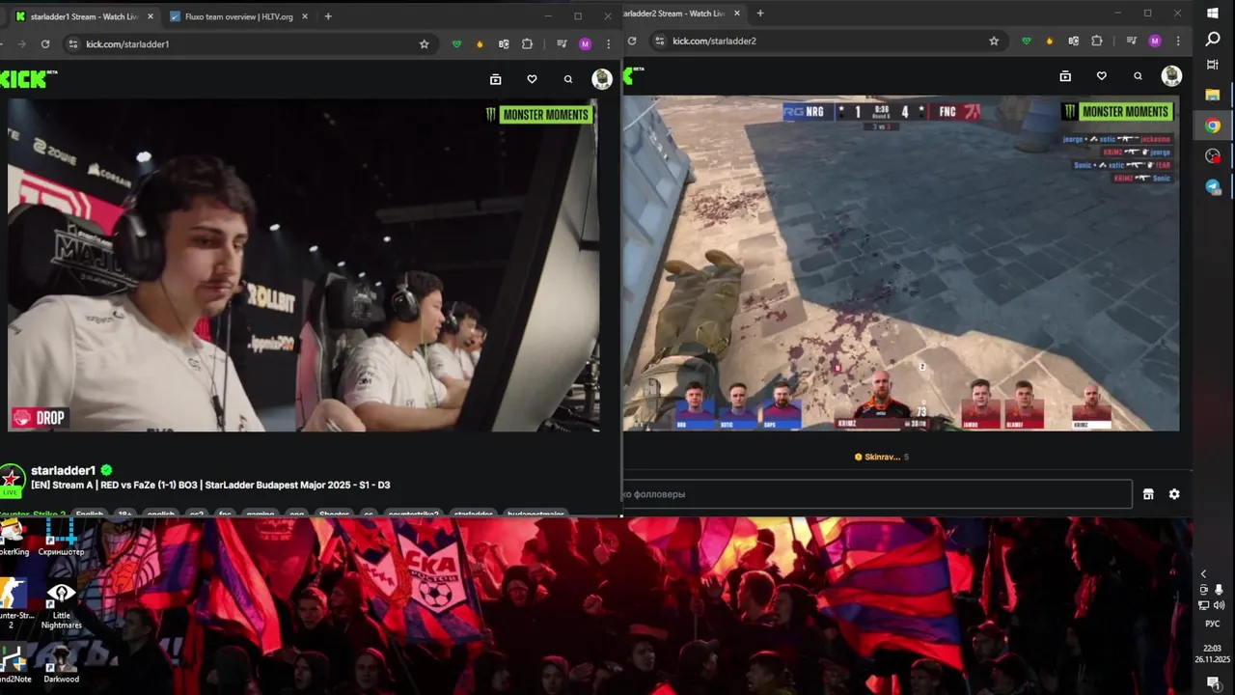This screenshot has width=1235, height=695.
Task: Open search in the left Kick header
Action: click(x=568, y=79)
